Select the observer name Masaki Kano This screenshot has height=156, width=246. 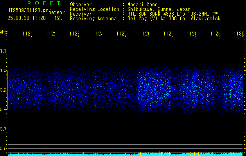pyautogui.click(x=142, y=4)
